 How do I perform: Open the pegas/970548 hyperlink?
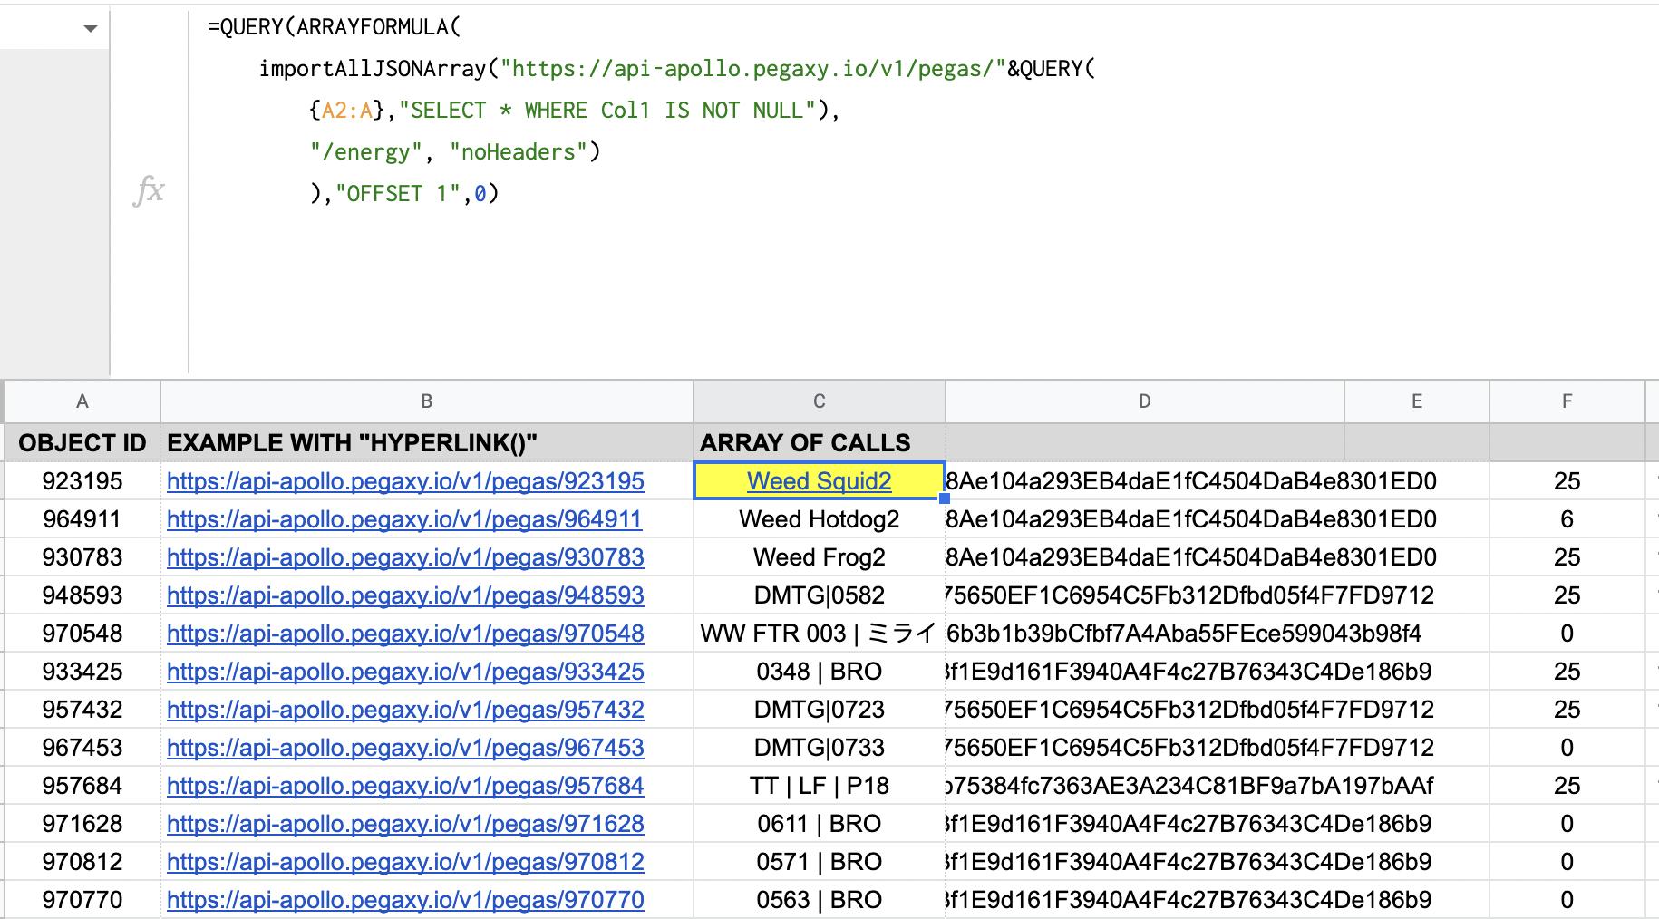(x=405, y=634)
